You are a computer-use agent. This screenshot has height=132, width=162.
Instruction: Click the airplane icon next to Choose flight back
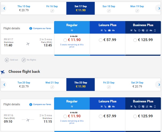point(3,72)
